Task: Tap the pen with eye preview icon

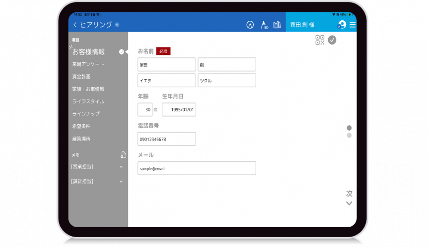Action: (264, 25)
